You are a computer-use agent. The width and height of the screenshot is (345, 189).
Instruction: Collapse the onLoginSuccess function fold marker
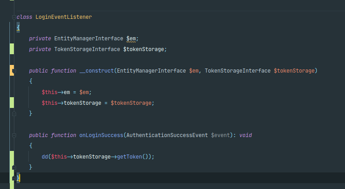(14, 135)
